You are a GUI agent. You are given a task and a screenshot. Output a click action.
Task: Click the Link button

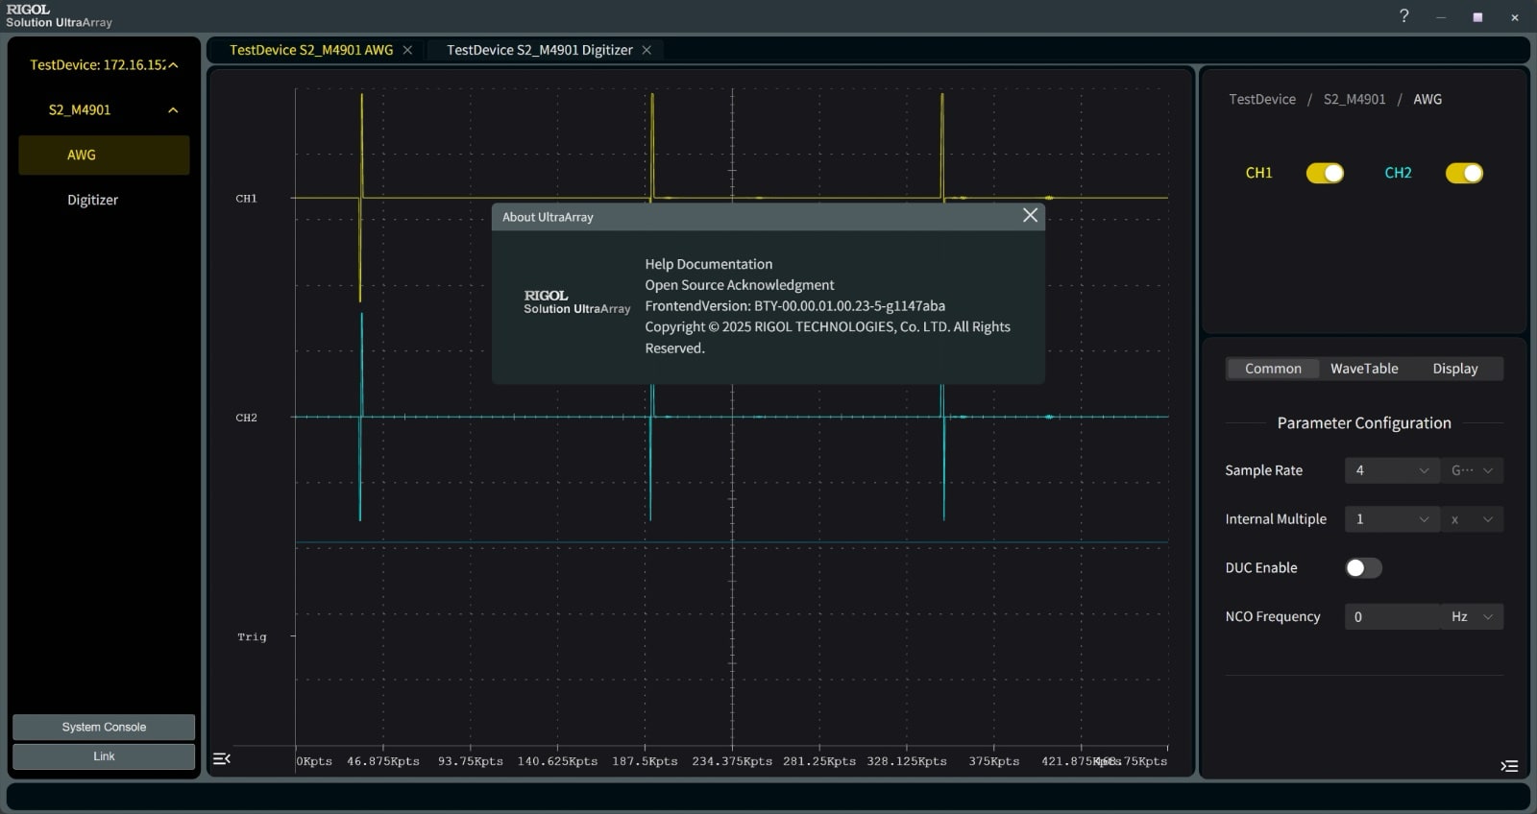point(104,756)
